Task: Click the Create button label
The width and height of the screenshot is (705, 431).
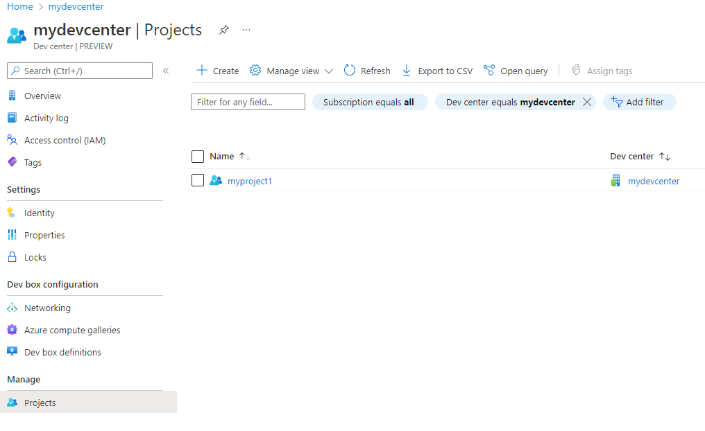Action: click(x=226, y=71)
